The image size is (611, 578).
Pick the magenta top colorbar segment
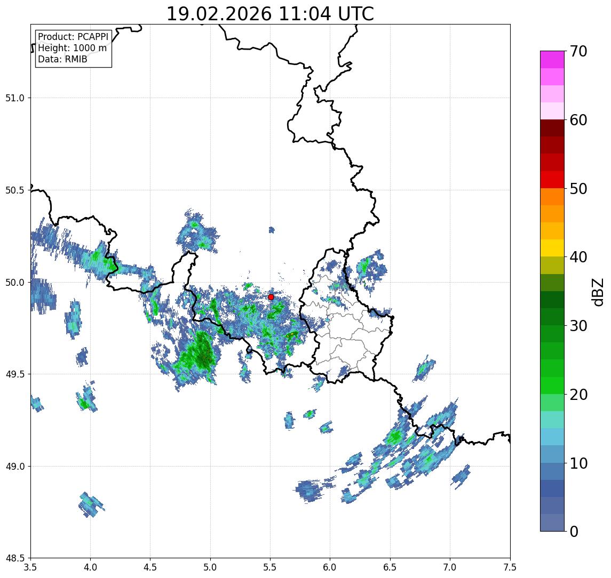click(552, 60)
